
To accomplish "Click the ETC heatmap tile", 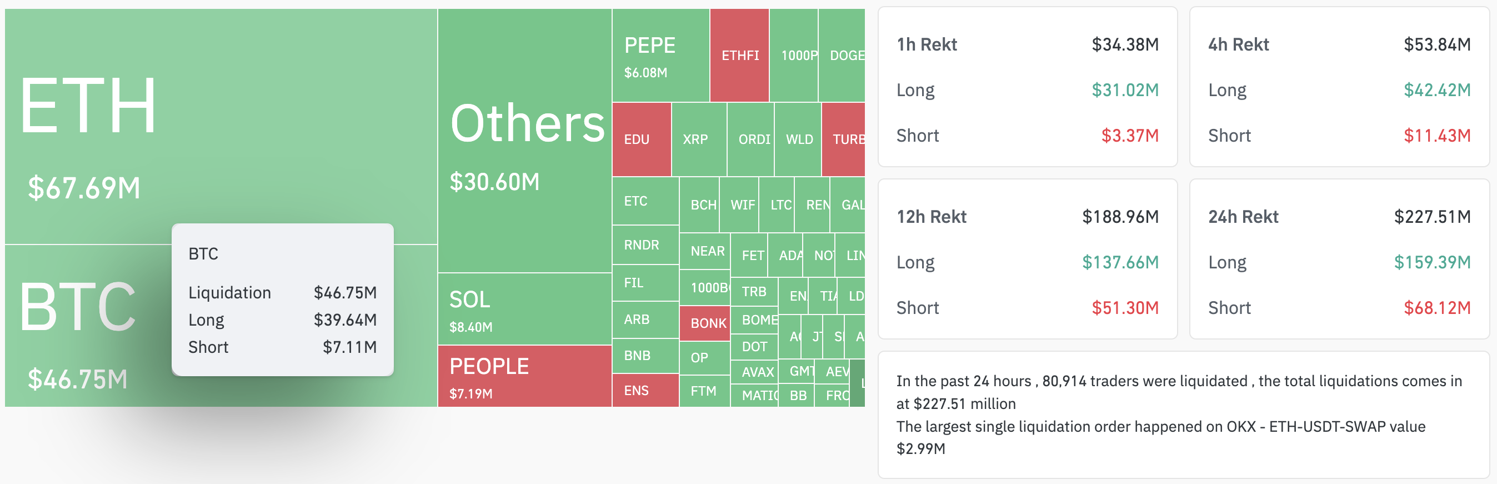I will (645, 201).
